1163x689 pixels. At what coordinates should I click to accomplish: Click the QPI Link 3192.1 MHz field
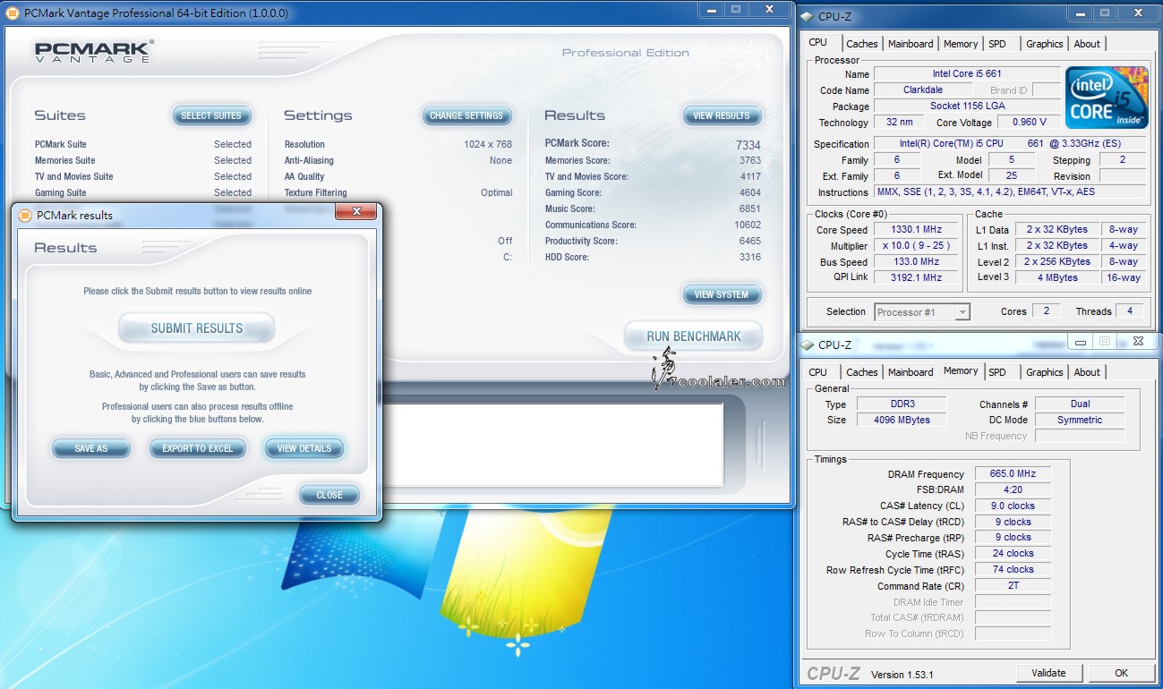(916, 277)
